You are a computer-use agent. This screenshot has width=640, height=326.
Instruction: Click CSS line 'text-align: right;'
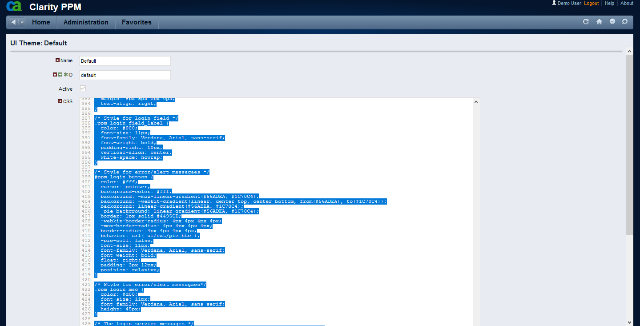[129, 104]
